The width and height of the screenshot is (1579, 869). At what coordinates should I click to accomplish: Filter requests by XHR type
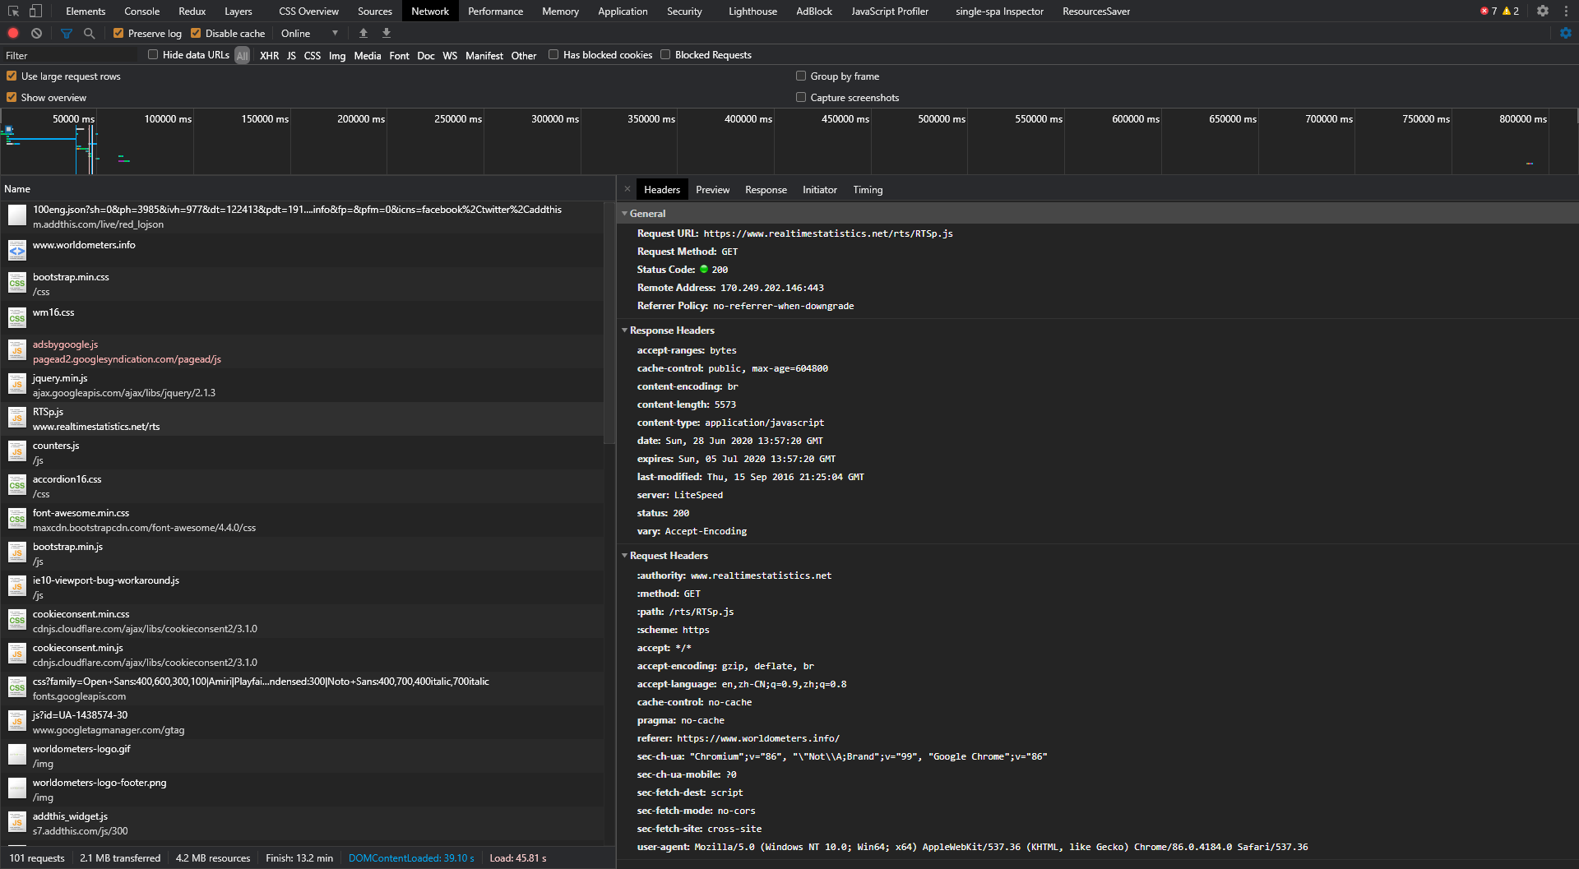pos(269,56)
